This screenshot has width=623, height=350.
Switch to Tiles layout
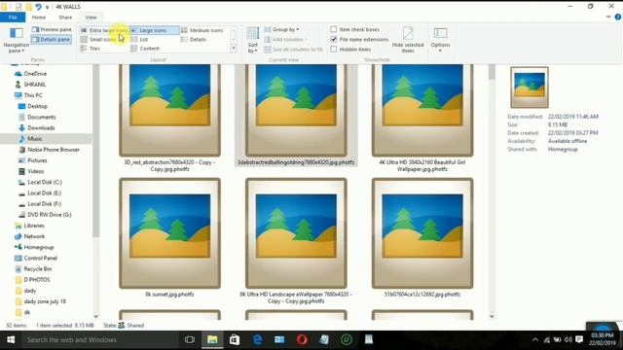tap(91, 49)
